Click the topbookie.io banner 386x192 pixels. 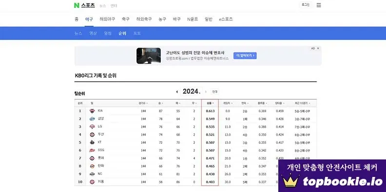(332, 176)
